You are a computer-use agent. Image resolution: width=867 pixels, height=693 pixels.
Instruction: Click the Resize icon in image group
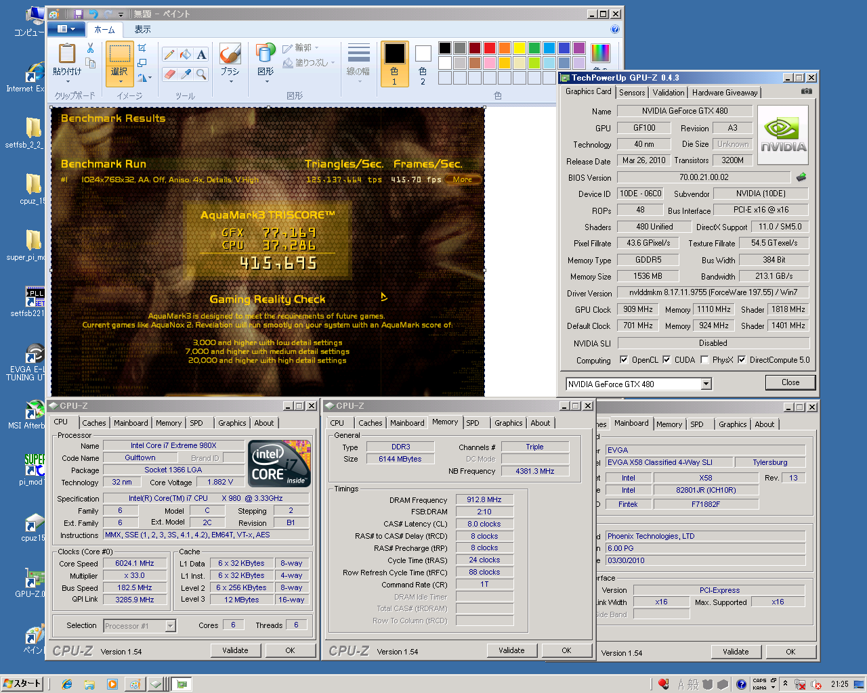click(142, 63)
